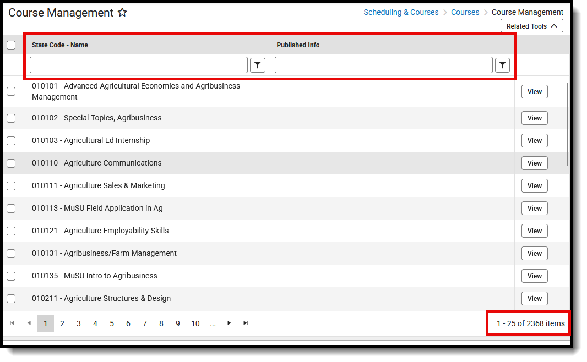587x362 pixels.
Task: Open Scheduling & Courses breadcrumb link
Action: pos(401,12)
